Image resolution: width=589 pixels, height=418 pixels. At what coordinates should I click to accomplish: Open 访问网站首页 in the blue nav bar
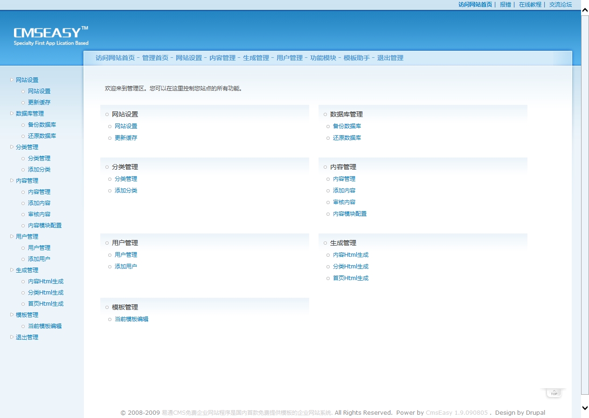[115, 58]
